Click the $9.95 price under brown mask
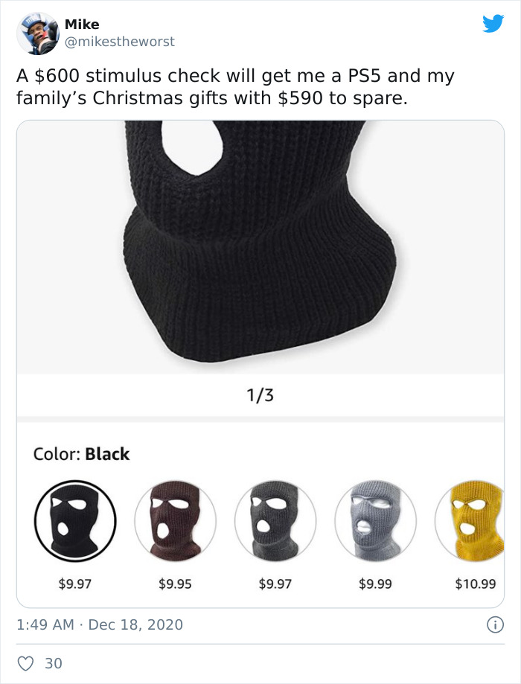 coord(175,584)
